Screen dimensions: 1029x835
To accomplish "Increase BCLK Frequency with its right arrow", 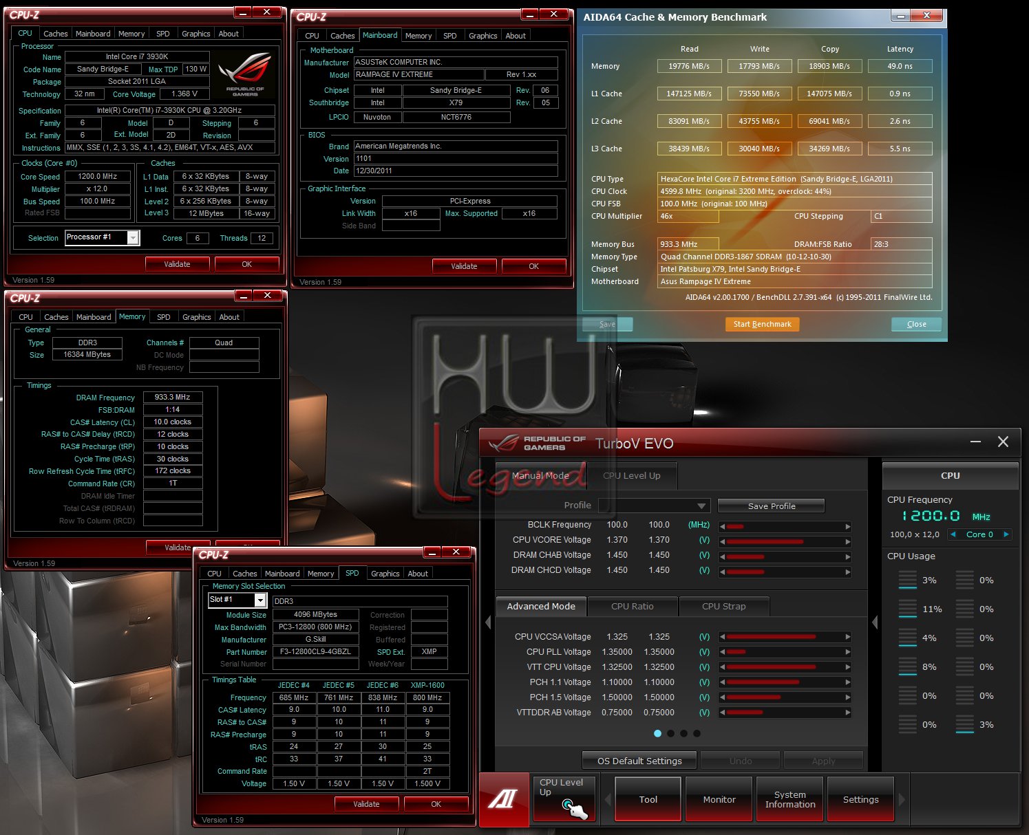I will (x=848, y=526).
